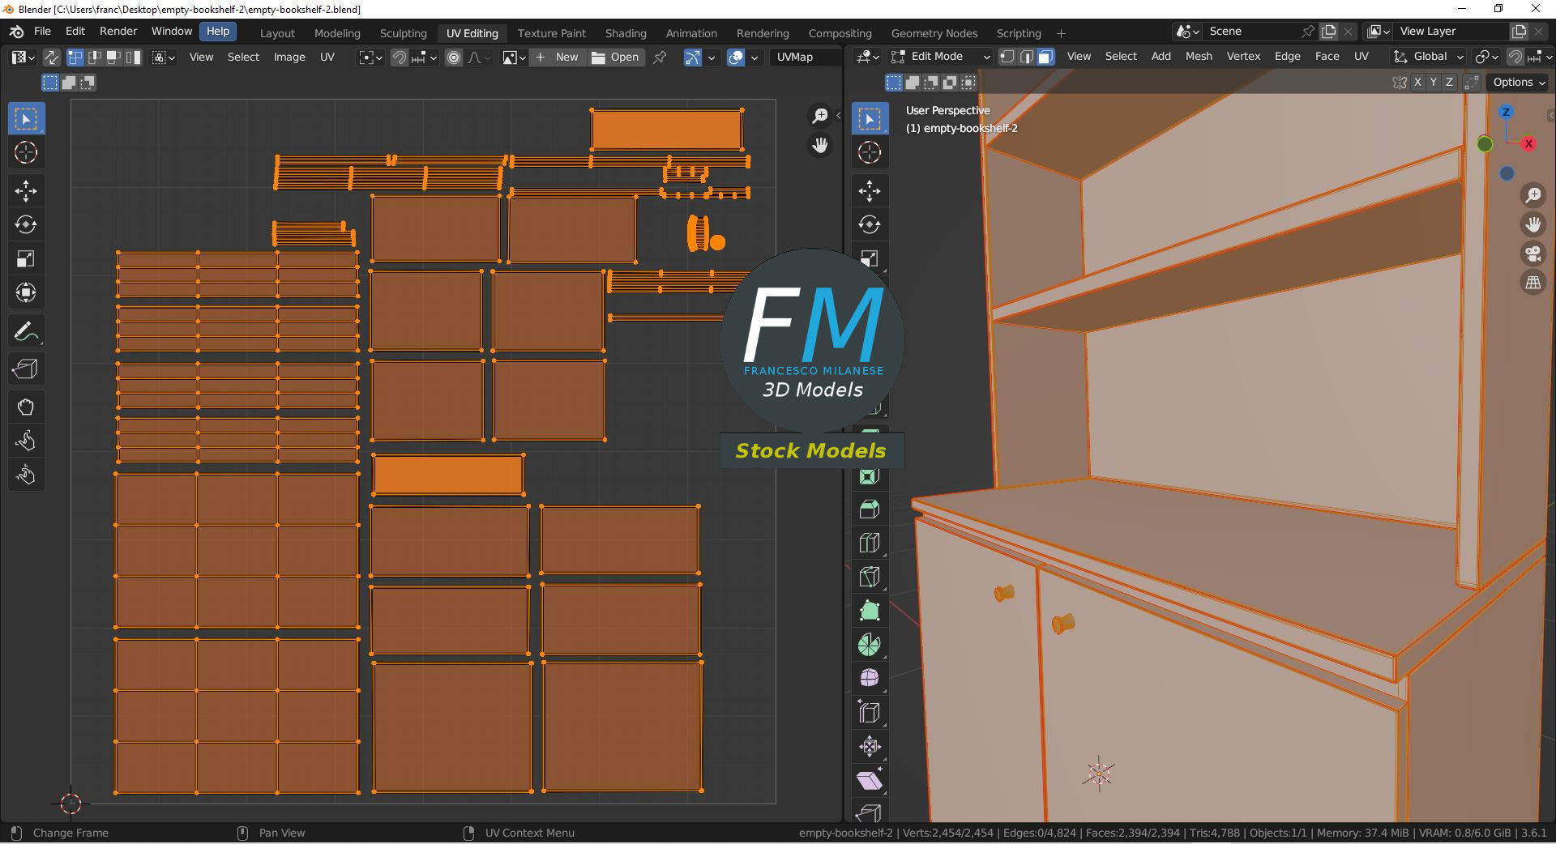Switch to the Geometry Nodes workspace tab

pos(934,33)
